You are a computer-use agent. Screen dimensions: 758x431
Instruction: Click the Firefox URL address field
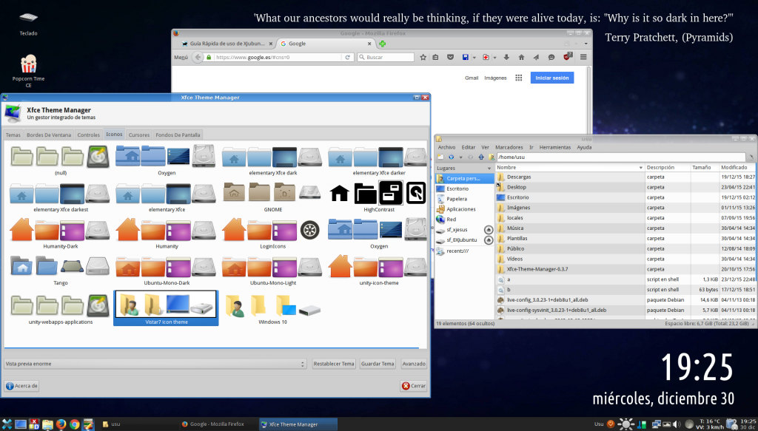(278, 57)
